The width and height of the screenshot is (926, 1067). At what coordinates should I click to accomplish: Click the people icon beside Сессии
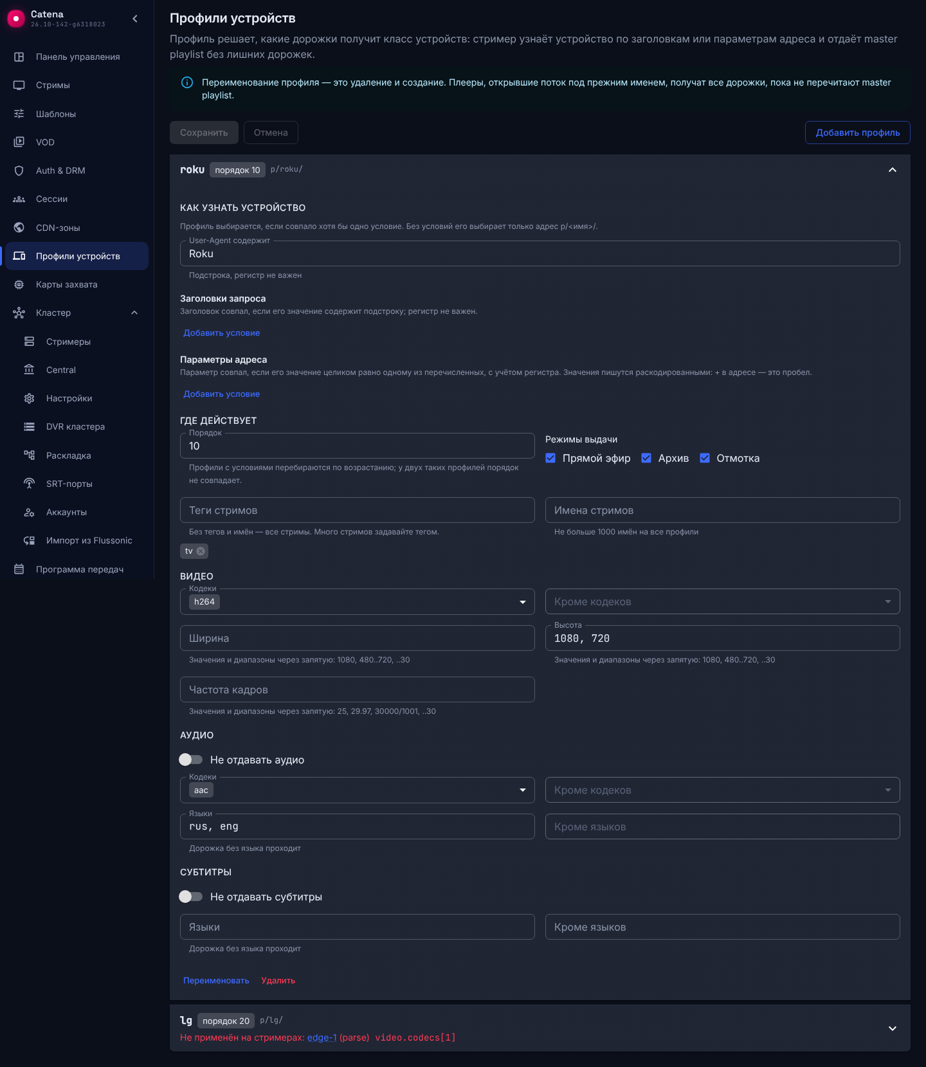[x=19, y=199]
